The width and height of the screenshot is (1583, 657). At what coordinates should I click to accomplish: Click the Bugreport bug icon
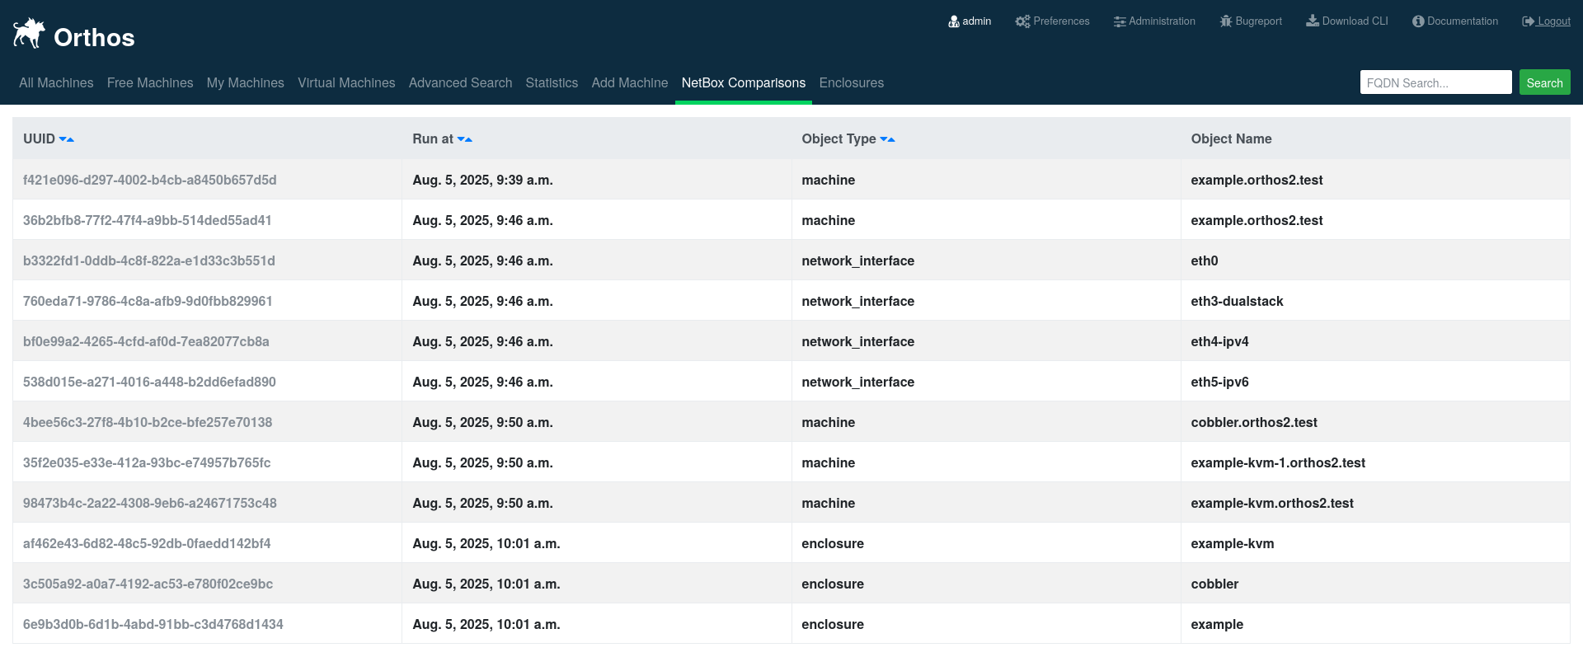tap(1226, 21)
